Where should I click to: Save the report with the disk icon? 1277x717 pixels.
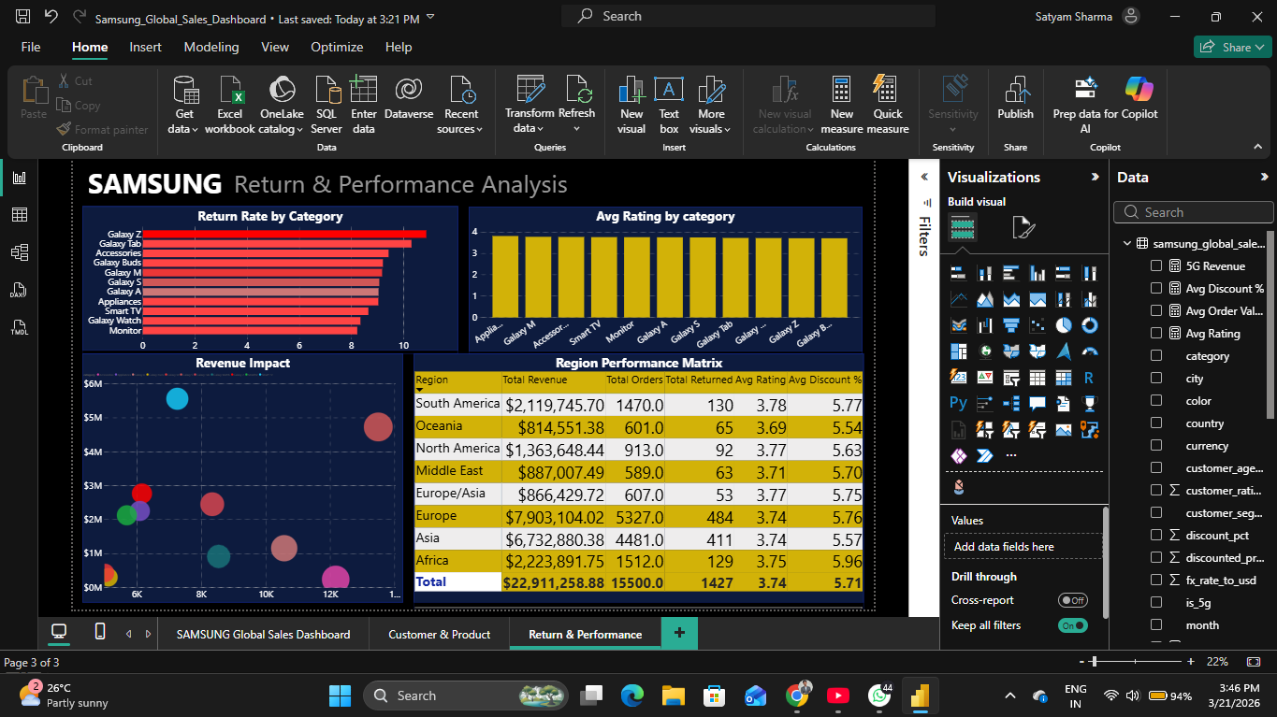(x=23, y=17)
